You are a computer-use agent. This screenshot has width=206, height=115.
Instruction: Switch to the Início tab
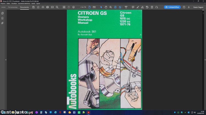pos(3,7)
